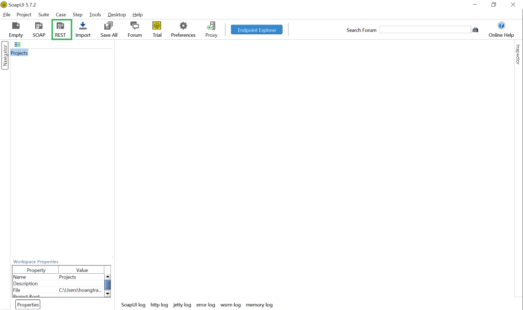The height and width of the screenshot is (310, 523).
Task: Click Save All in toolbar
Action: pyautogui.click(x=109, y=29)
